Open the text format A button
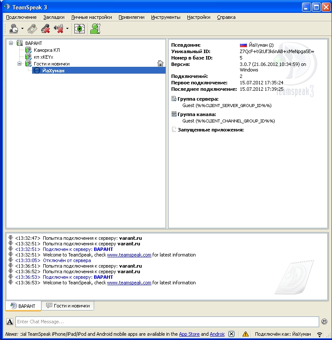The image size is (332, 340). (10, 322)
